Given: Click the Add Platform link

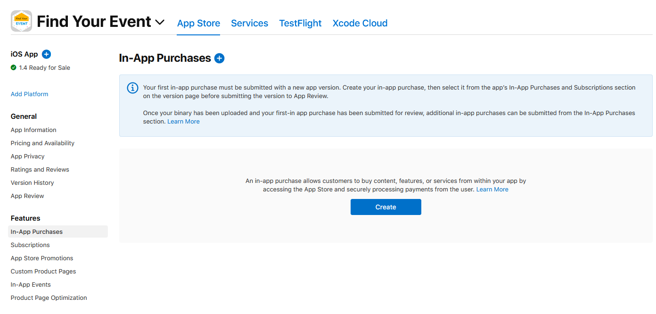Looking at the screenshot, I should point(29,94).
